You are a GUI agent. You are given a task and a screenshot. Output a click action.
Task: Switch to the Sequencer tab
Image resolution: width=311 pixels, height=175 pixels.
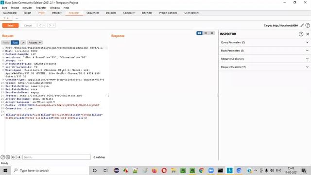point(93,13)
